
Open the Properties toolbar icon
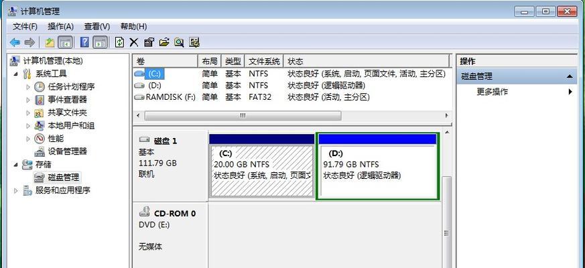(149, 42)
